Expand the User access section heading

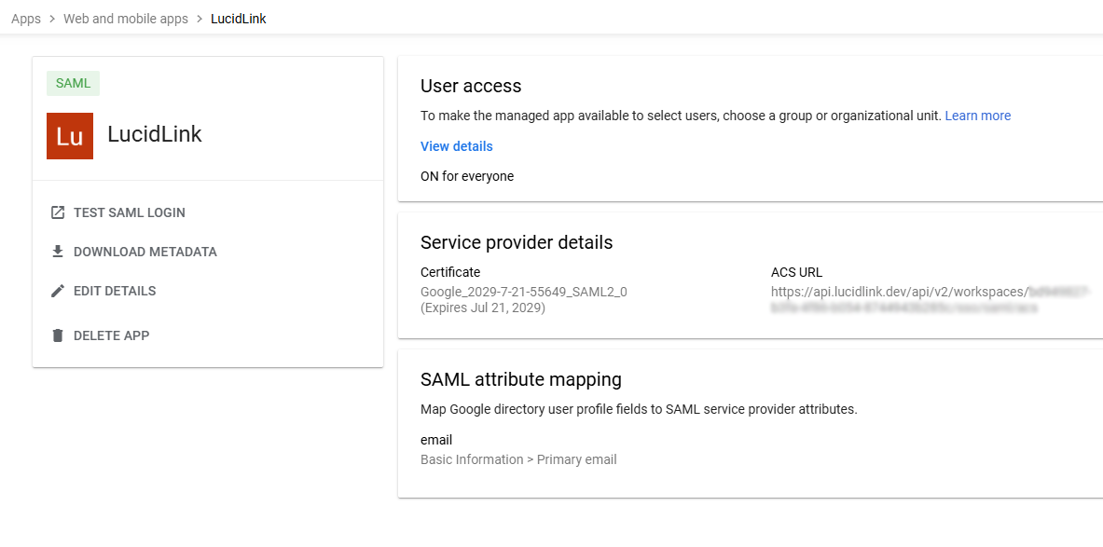click(471, 86)
